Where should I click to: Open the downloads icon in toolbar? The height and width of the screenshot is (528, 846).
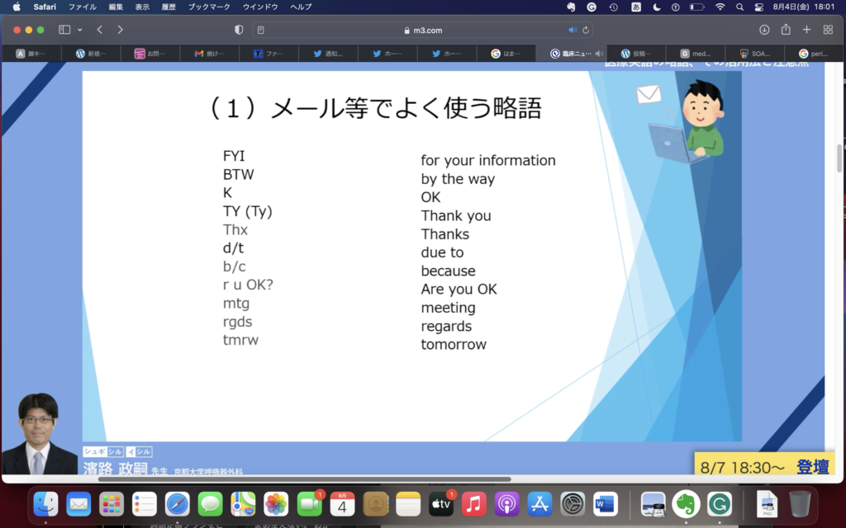point(764,30)
